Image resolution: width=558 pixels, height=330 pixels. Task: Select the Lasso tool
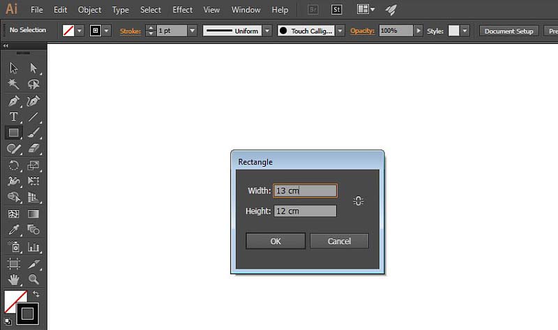click(x=33, y=84)
